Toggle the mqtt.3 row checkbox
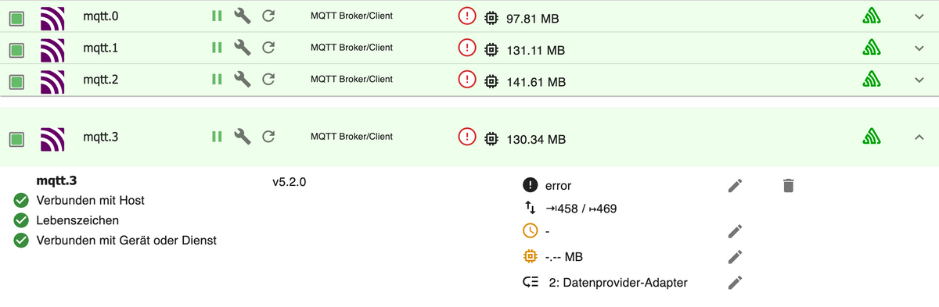Screen dimensions: 939x307 point(16,140)
